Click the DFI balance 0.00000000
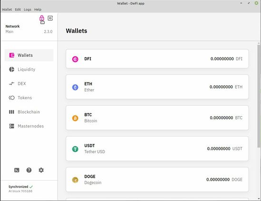This screenshot has width=261, height=201. (x=222, y=59)
